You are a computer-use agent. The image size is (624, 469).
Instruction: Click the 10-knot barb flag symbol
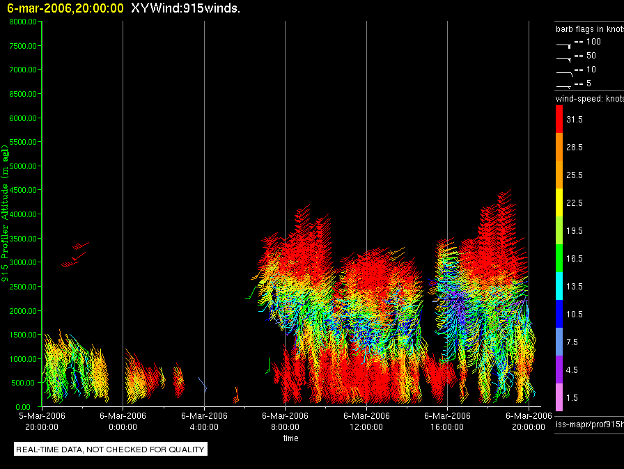pyautogui.click(x=564, y=74)
